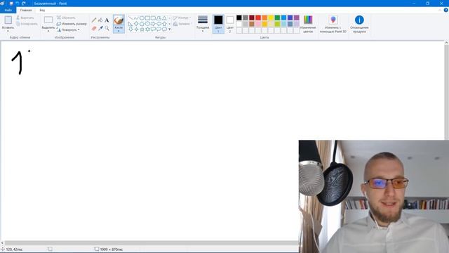Choose the Curve shape

click(136, 18)
